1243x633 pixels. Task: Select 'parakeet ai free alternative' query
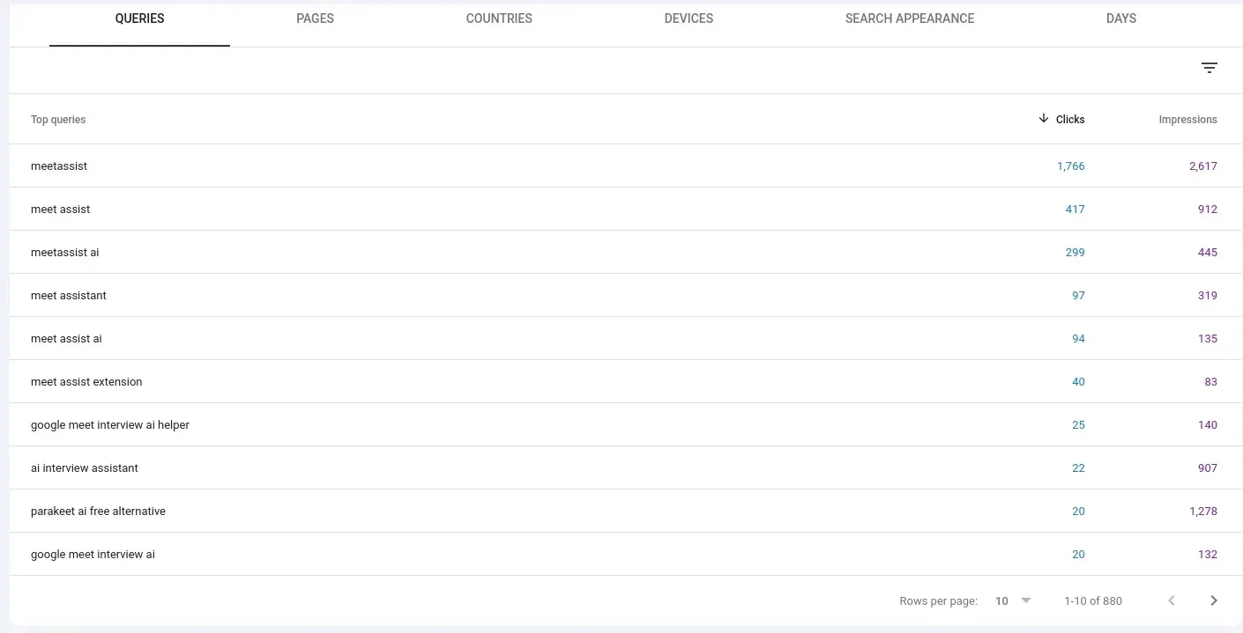tap(98, 511)
